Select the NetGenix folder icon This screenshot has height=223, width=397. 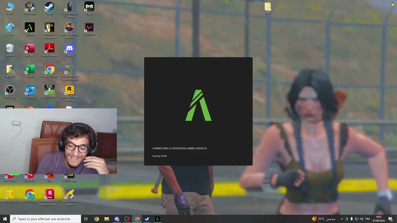tap(10, 71)
